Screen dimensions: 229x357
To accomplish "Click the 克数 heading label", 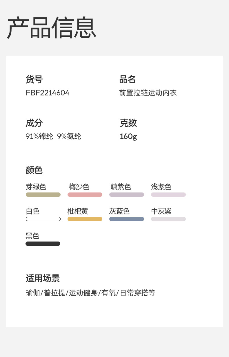I will [x=128, y=123].
